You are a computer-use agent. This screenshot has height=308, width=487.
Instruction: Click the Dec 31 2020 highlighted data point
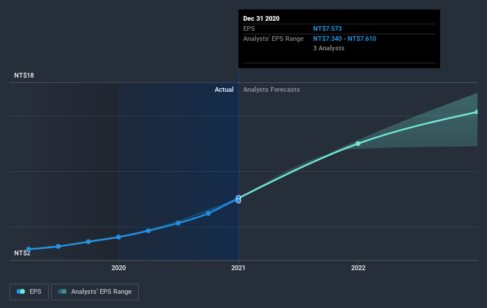(x=238, y=199)
